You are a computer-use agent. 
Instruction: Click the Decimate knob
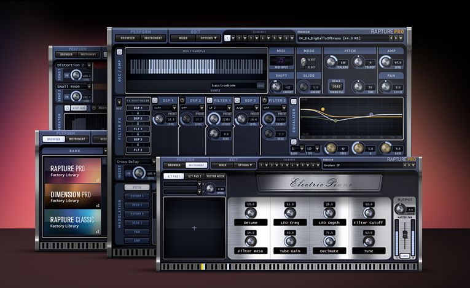pyautogui.click(x=329, y=241)
